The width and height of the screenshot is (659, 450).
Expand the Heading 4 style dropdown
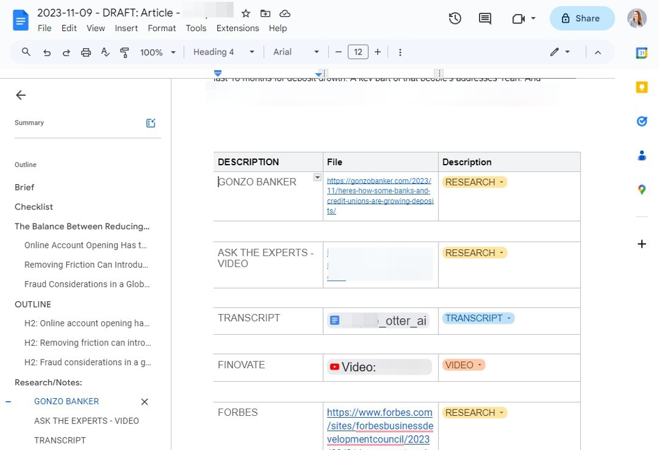tap(224, 52)
